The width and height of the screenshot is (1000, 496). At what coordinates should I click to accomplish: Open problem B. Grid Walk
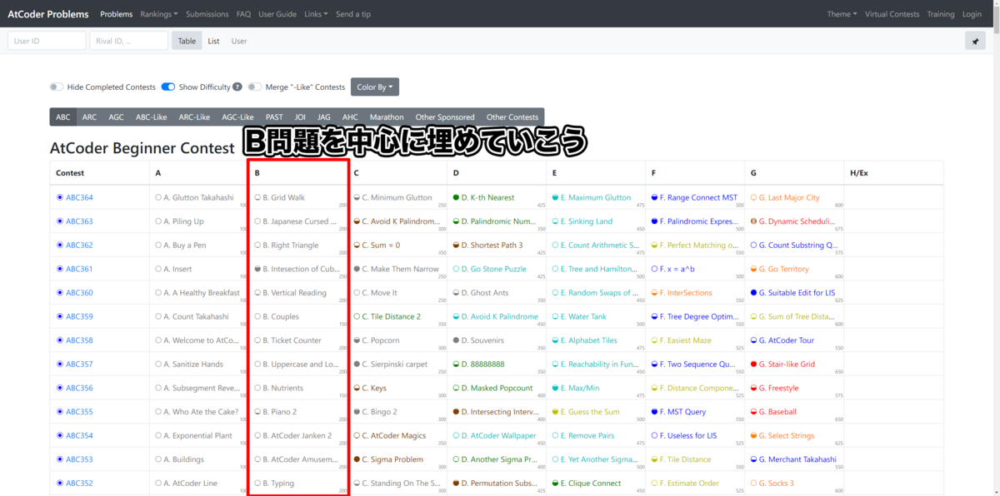click(283, 198)
